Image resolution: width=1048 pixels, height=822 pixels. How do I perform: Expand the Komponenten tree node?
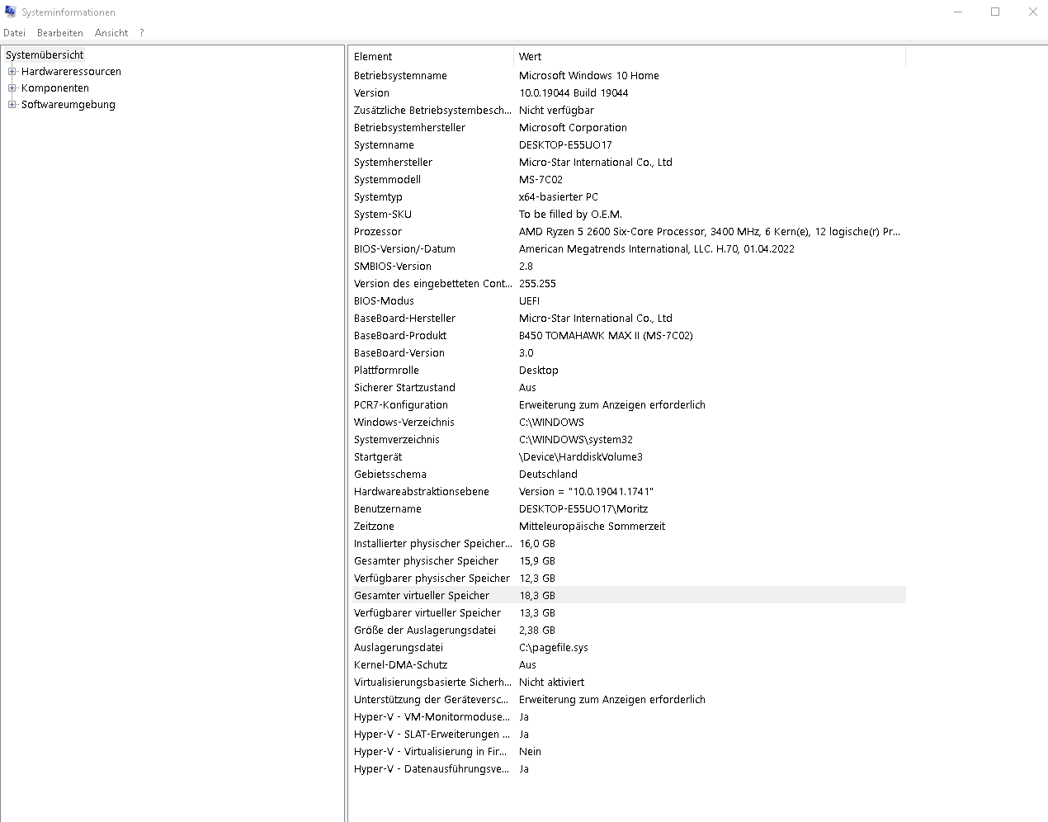tap(12, 88)
